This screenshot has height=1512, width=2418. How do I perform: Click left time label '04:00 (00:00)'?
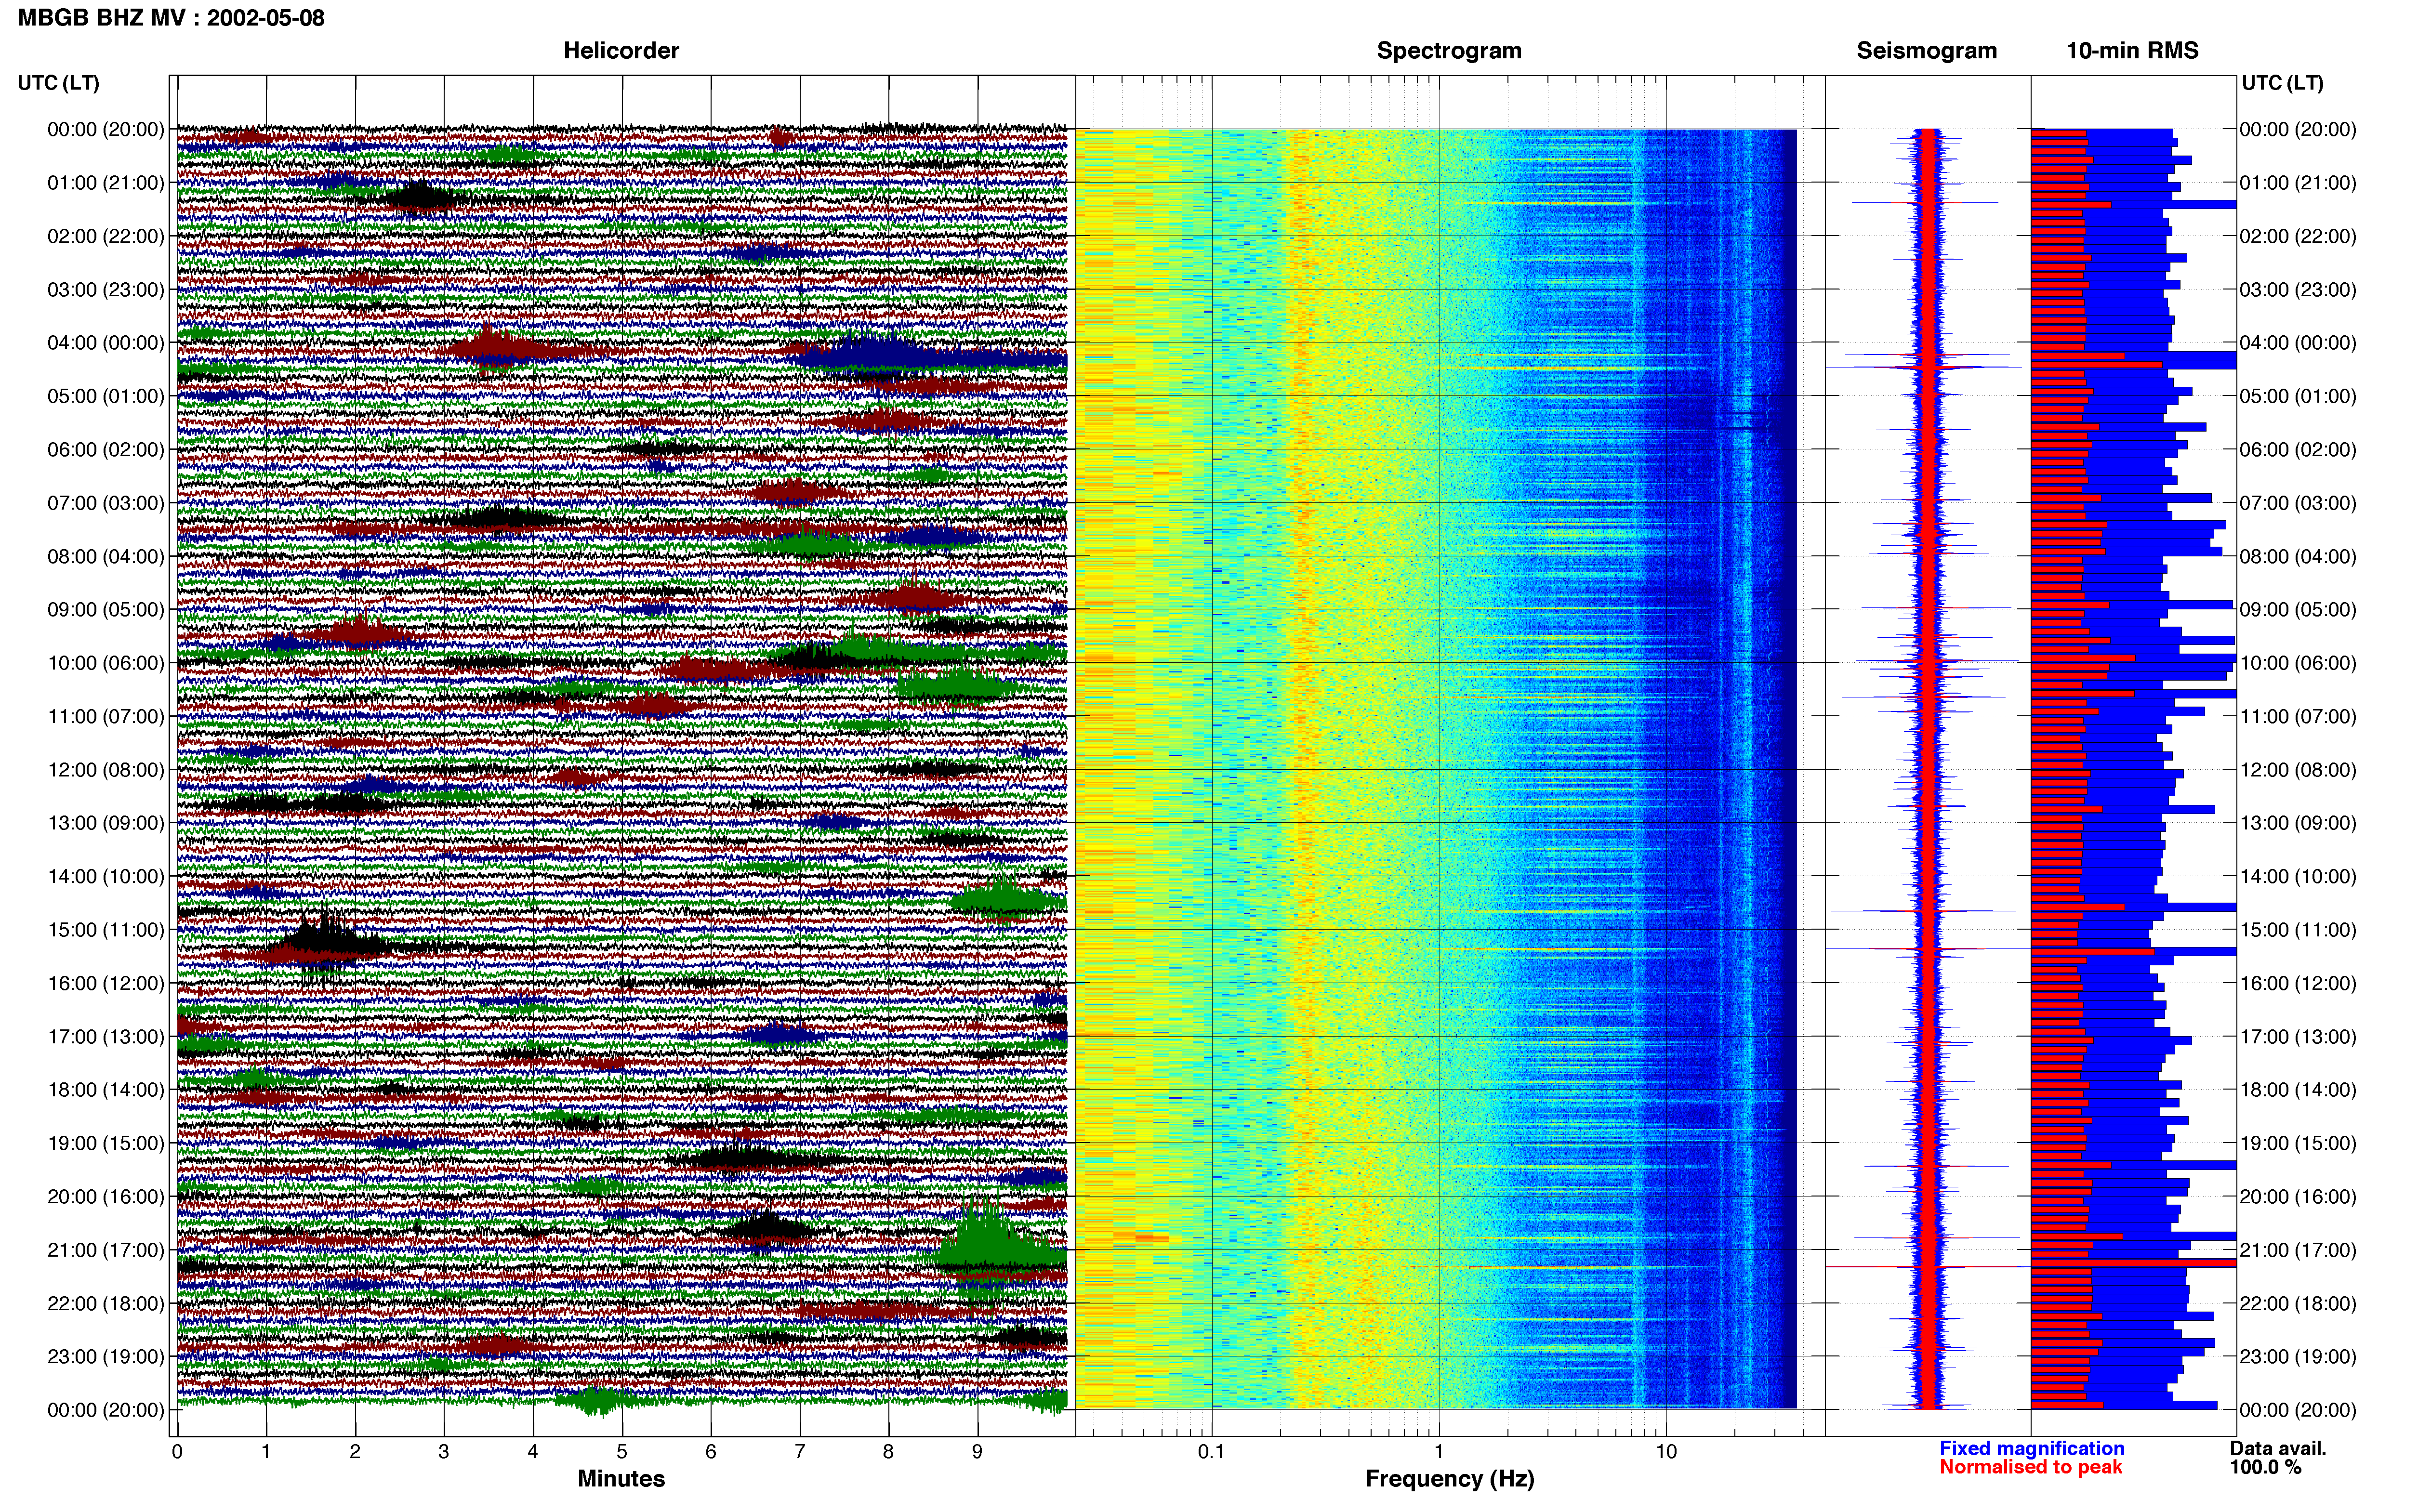105,343
